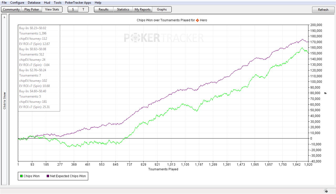Image resolution: width=336 pixels, height=194 pixels.
Task: Click the 'Tournaments: 512' line
Action: point(31,54)
